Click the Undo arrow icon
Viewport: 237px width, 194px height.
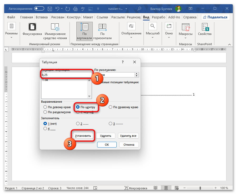(x=57, y=9)
